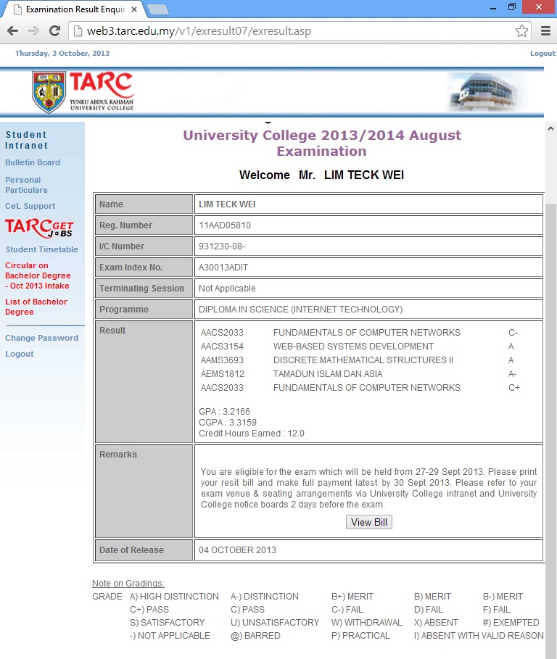Click the TARC crest logo
The height and width of the screenshot is (659, 557).
pos(49,91)
